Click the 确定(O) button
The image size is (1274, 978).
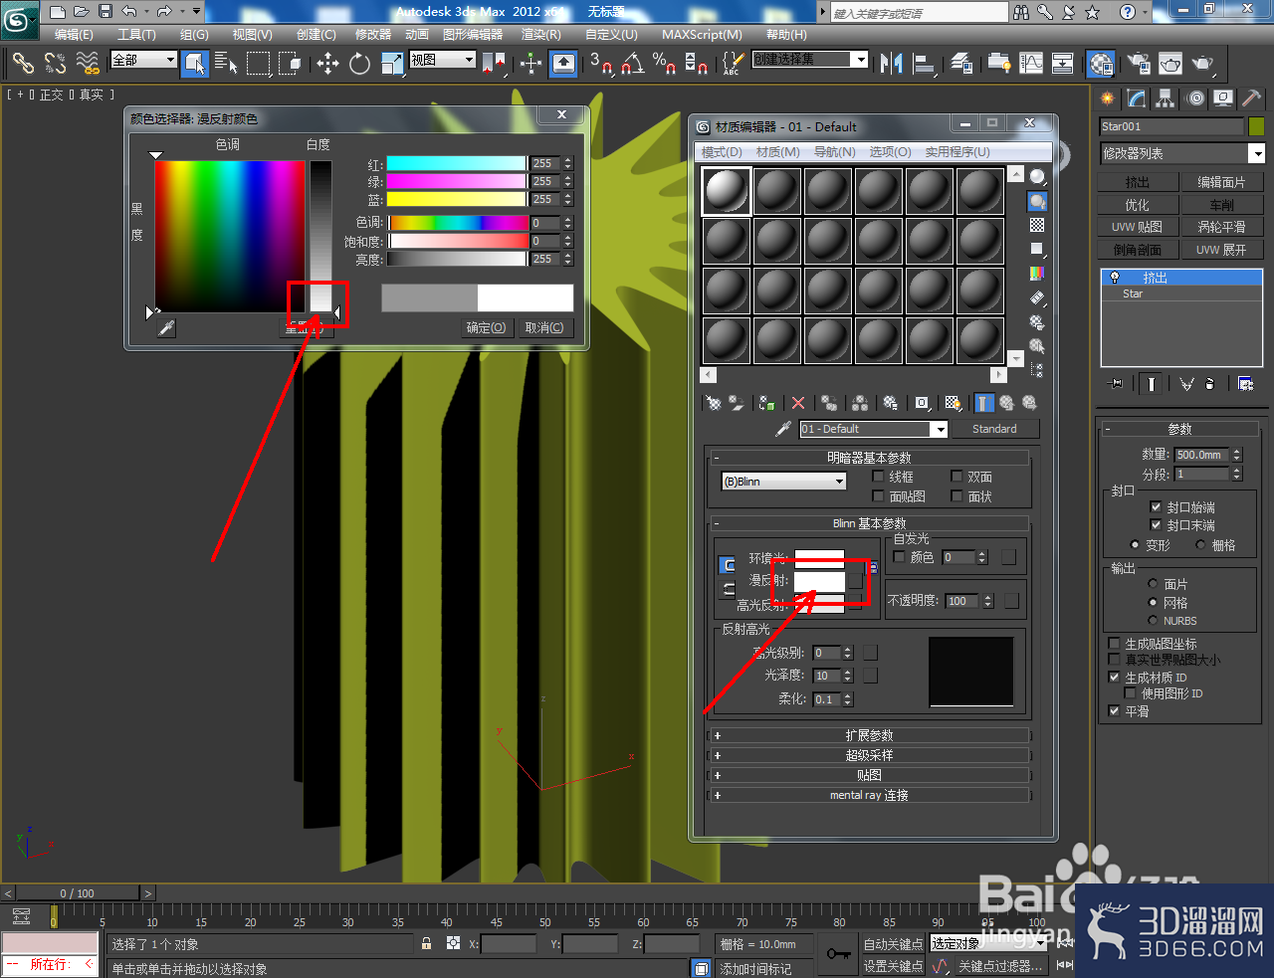click(x=487, y=327)
